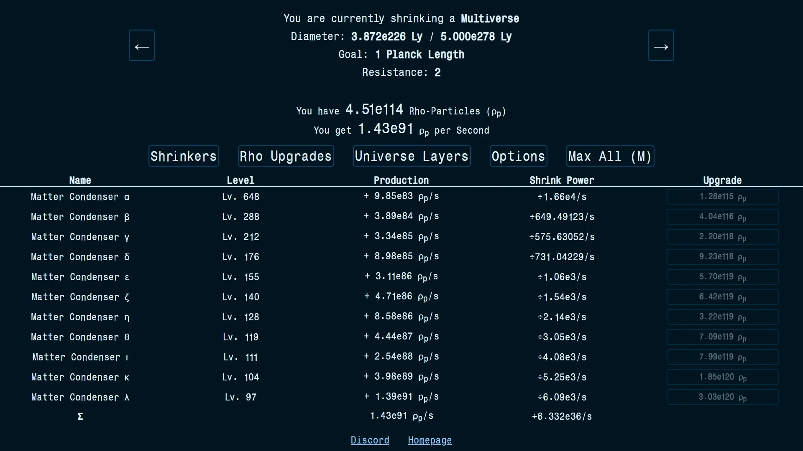Click the total ÷6.332e36/s shrink power
Viewport: 803px width, 451px height.
pyautogui.click(x=562, y=416)
